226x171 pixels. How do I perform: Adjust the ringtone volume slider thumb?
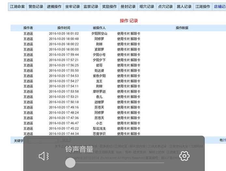[x=70, y=163]
